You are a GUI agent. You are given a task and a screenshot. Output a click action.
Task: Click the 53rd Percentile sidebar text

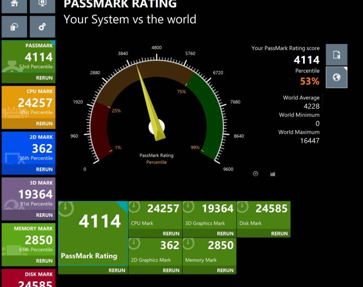[x=36, y=66]
